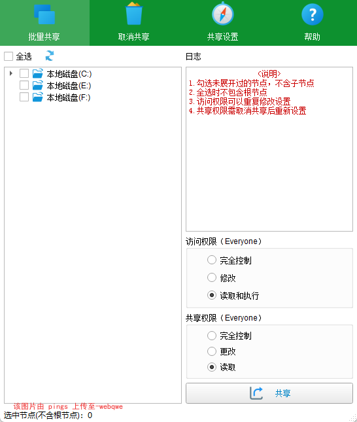Open the 批量共享 batch share tab
The width and height of the screenshot is (357, 422).
(44, 23)
